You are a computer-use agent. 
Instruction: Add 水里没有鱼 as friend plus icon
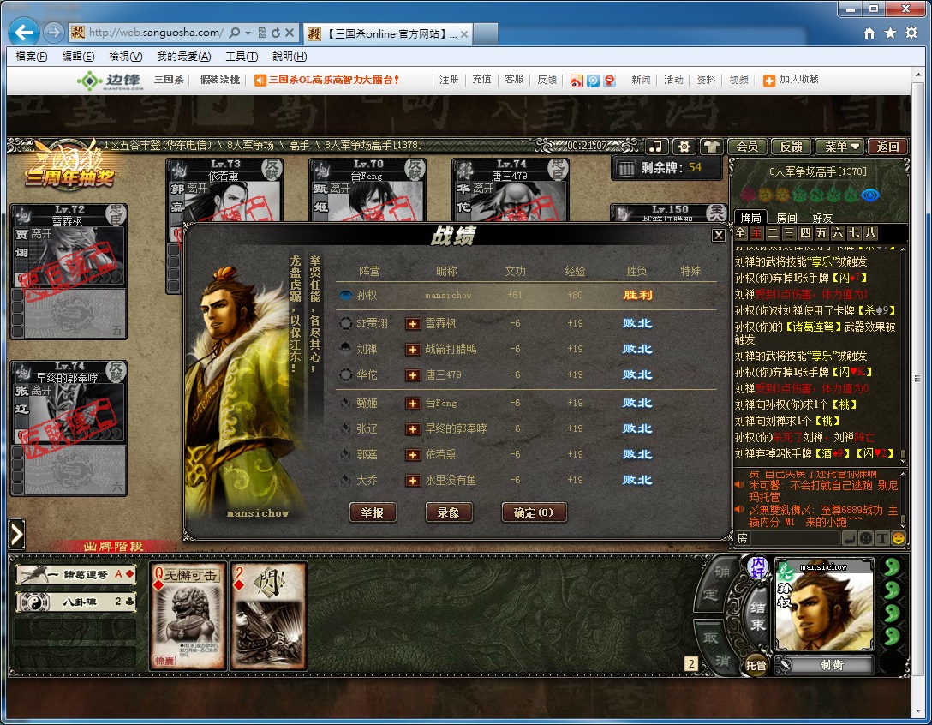click(x=413, y=481)
